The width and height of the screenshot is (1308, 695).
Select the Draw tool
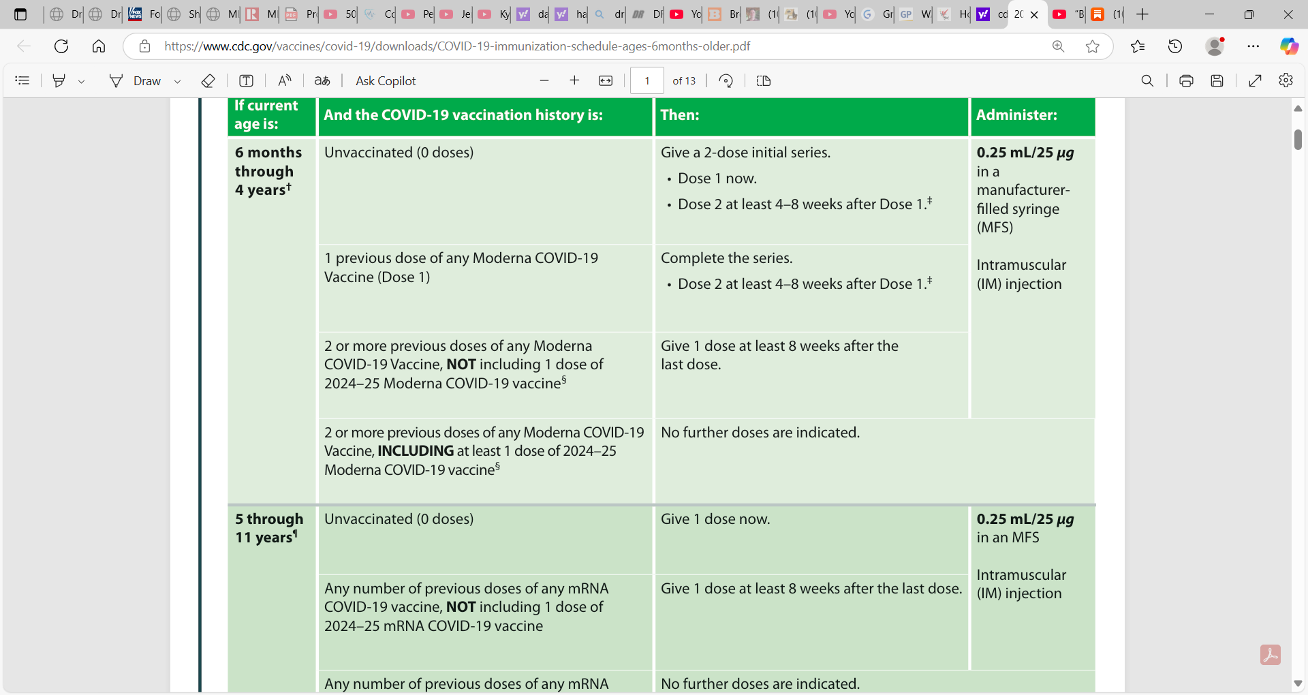click(135, 80)
